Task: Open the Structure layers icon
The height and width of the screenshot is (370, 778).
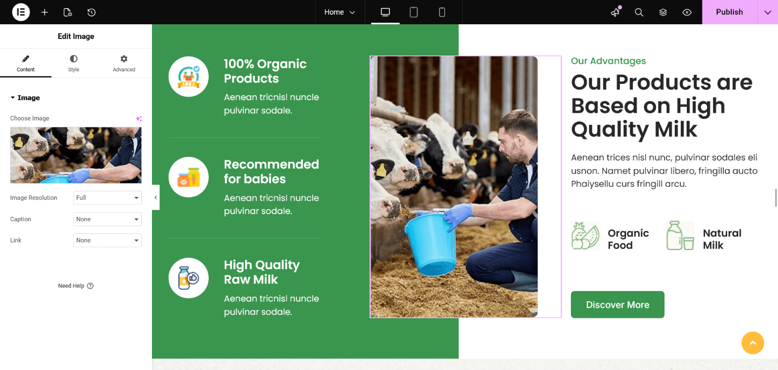Action: (x=663, y=12)
